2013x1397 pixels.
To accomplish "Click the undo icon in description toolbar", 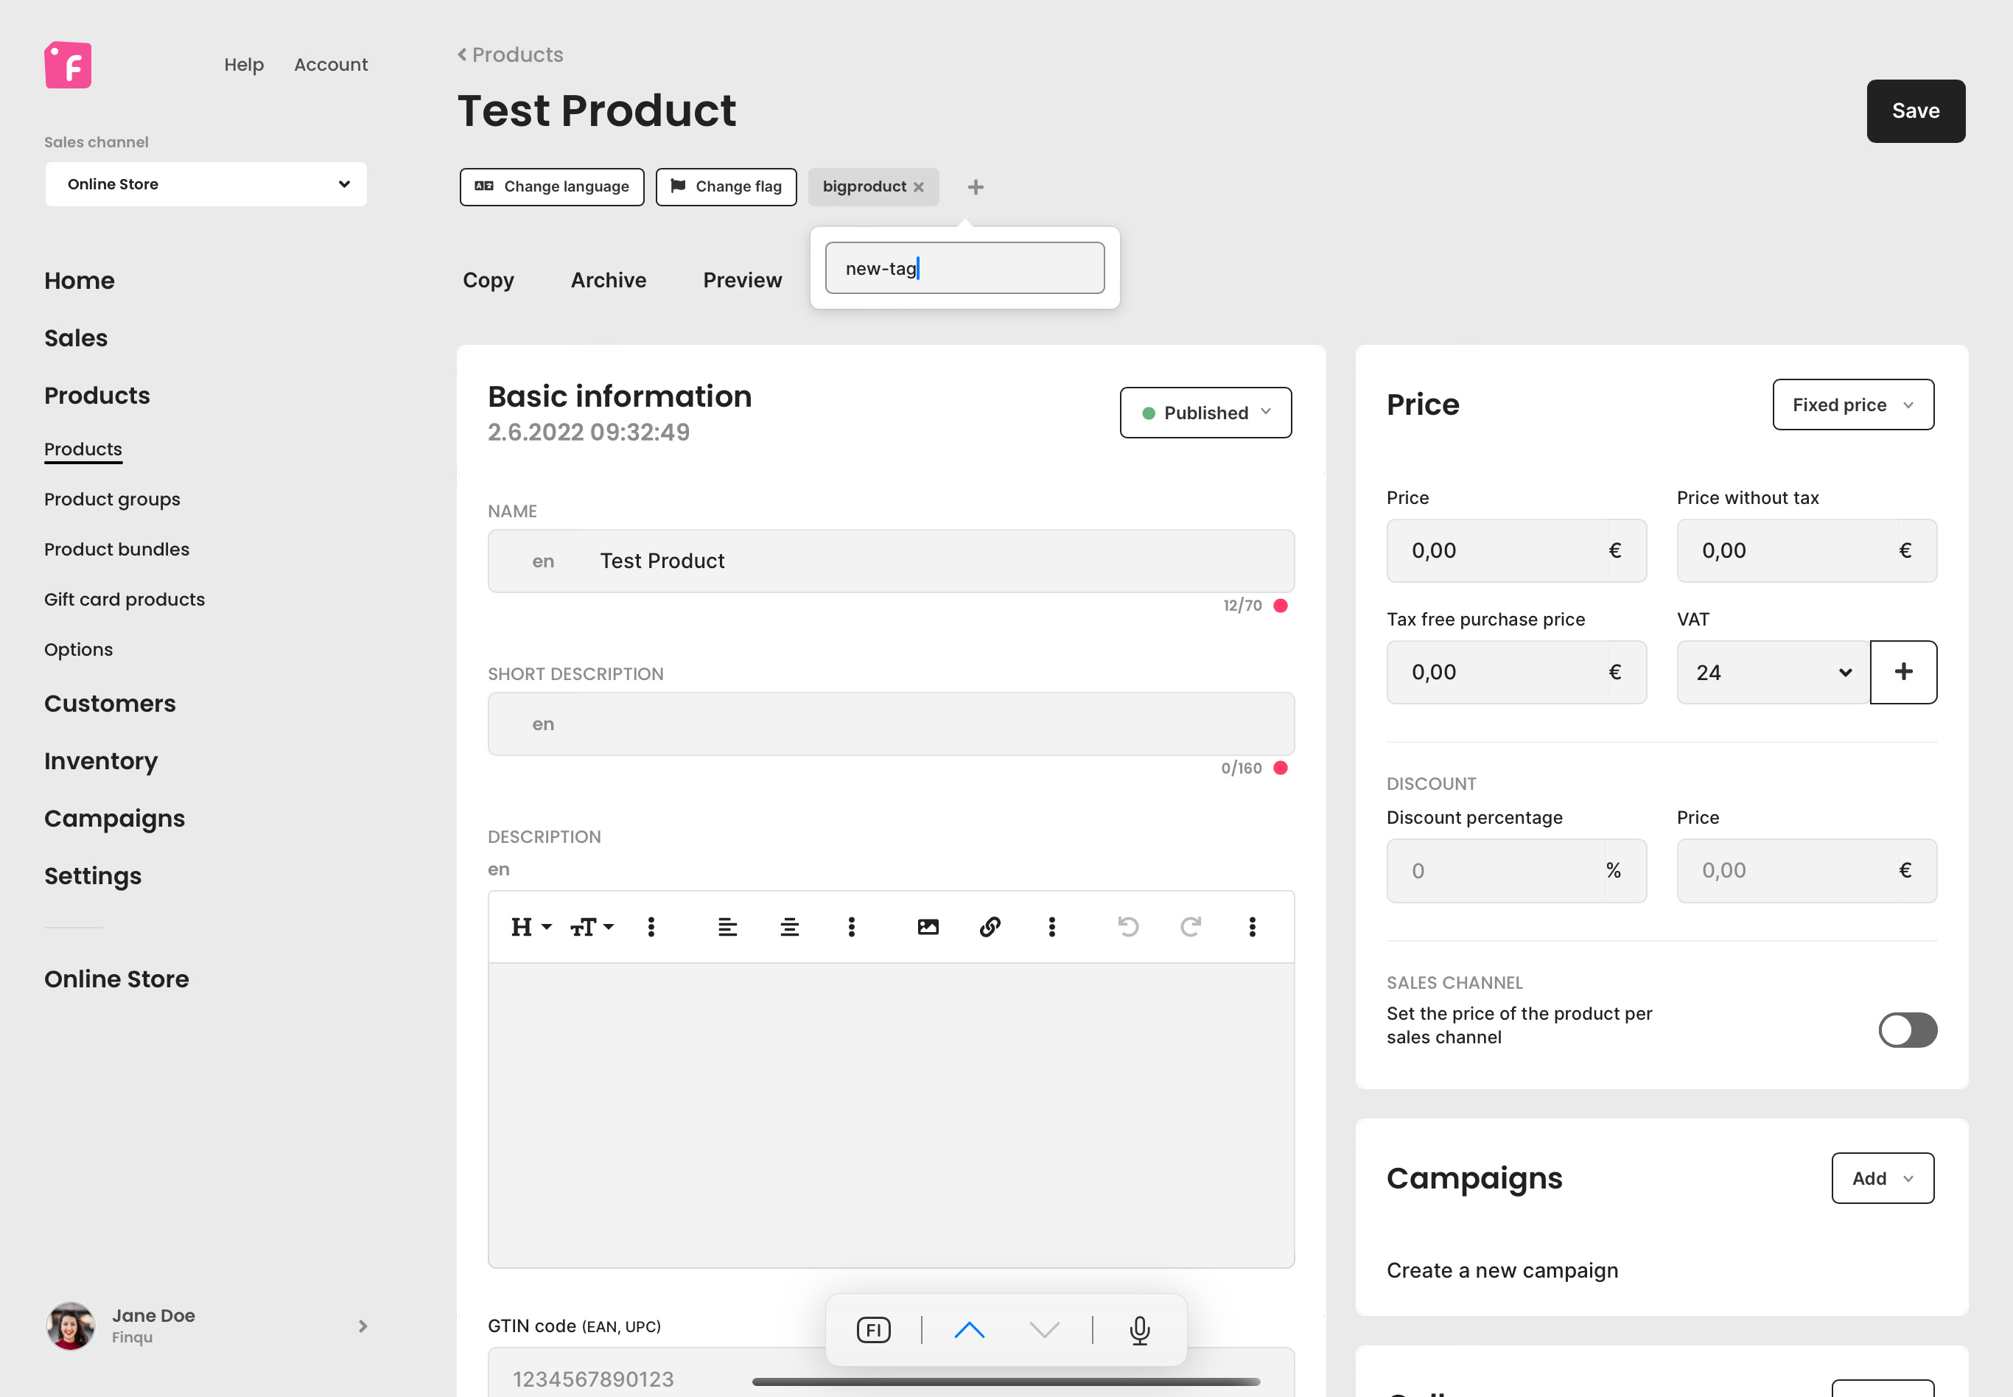I will [x=1127, y=925].
